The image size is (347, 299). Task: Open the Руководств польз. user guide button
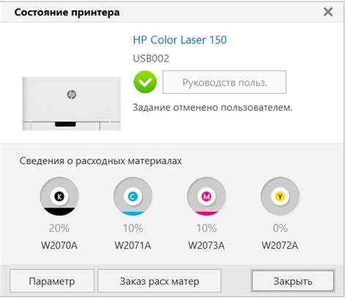(225, 82)
